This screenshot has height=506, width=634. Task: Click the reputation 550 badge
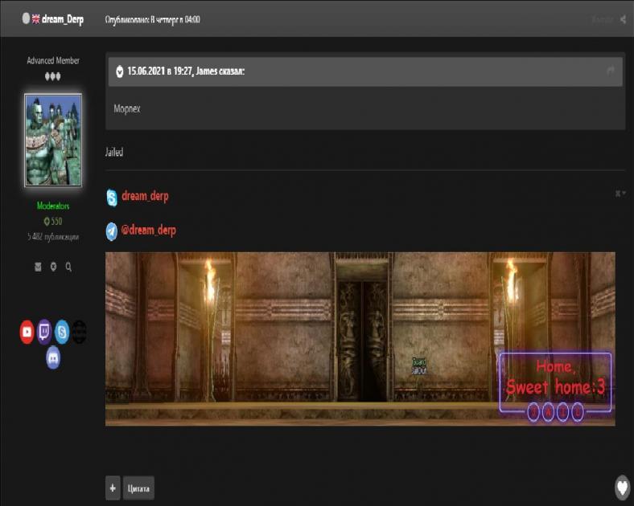(53, 221)
